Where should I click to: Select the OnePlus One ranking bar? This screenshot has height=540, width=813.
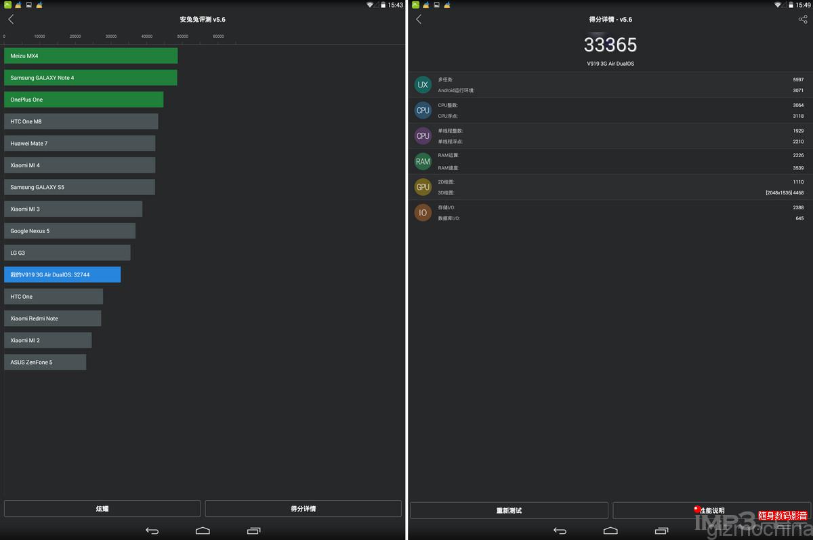[83, 100]
